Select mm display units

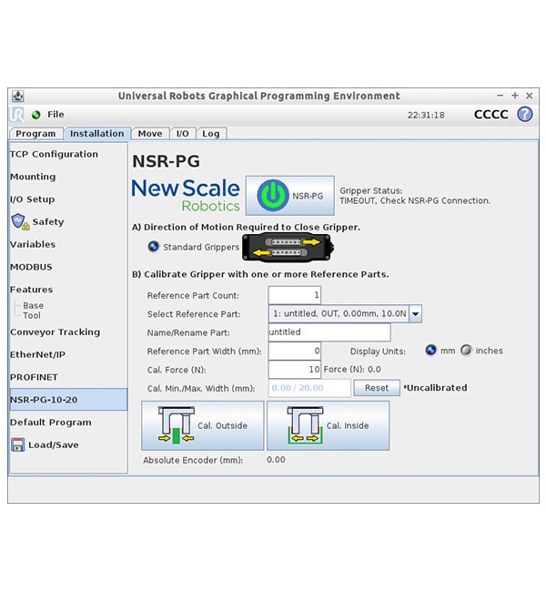click(x=430, y=351)
